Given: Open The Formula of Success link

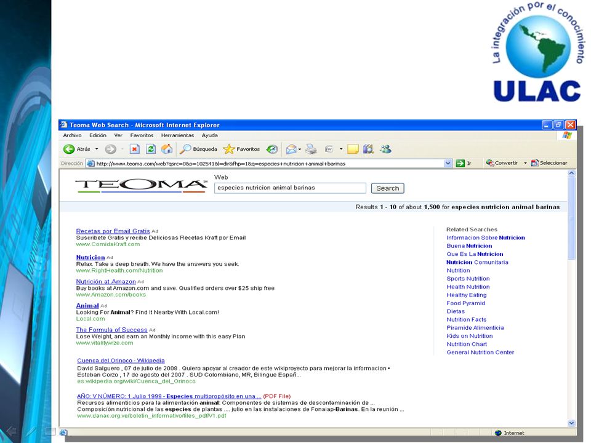Looking at the screenshot, I should tap(111, 330).
